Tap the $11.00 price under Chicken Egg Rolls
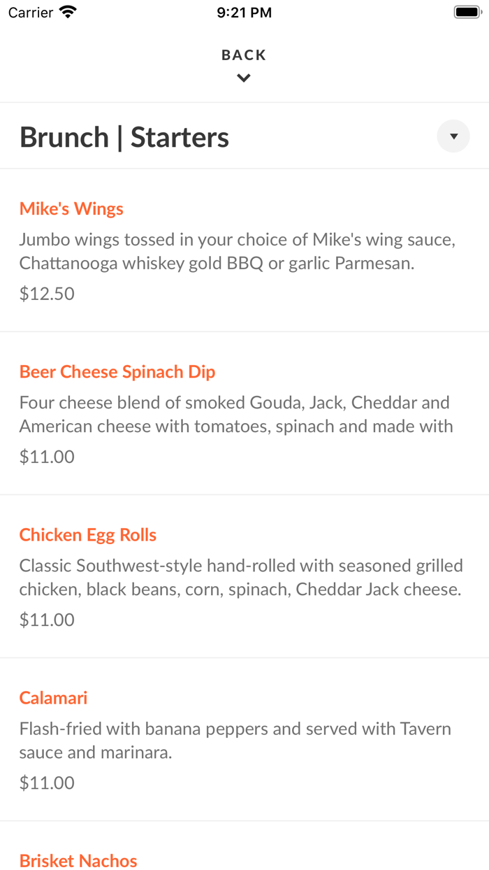489x870 pixels. tap(46, 620)
